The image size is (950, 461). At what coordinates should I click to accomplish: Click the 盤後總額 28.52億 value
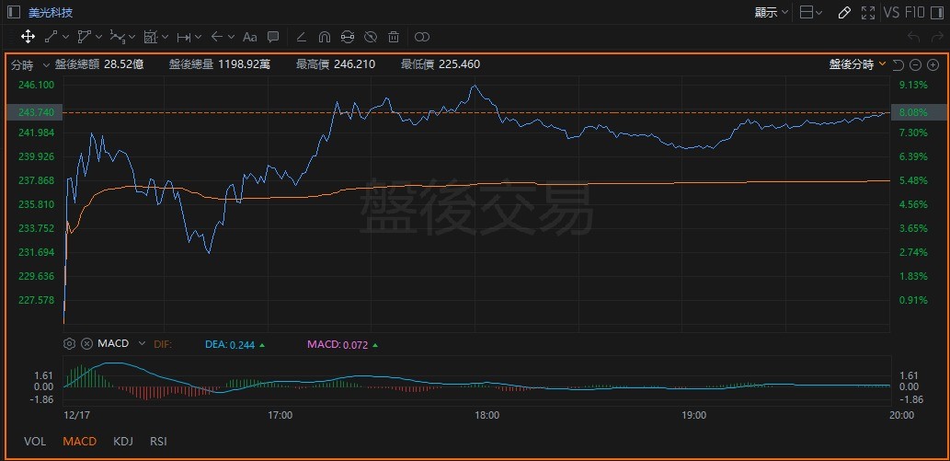(x=98, y=64)
